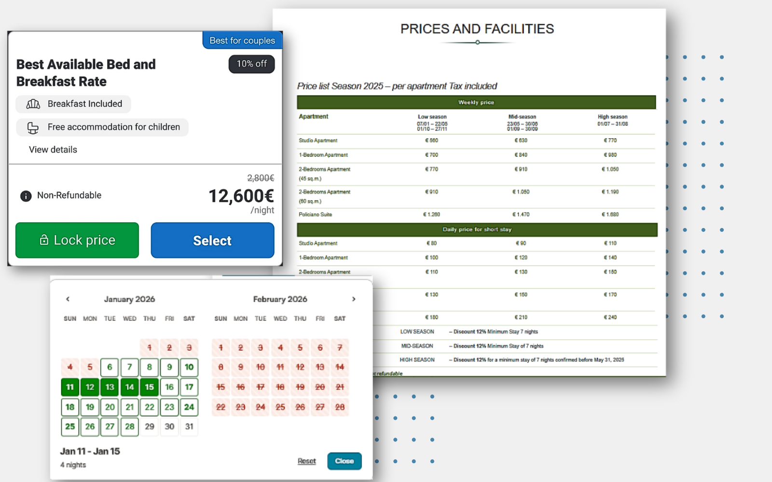Click Reset link in calendar
Screen dimensions: 772x482
pos(306,461)
